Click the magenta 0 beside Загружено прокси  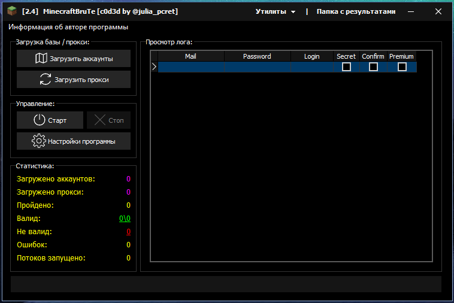click(x=129, y=192)
